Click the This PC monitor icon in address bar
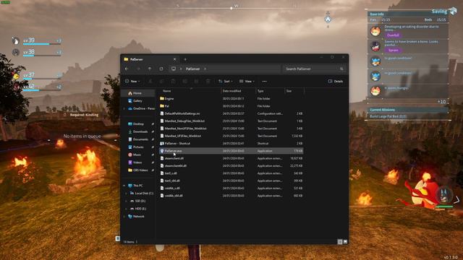The height and width of the screenshot is (260, 463). [174, 69]
